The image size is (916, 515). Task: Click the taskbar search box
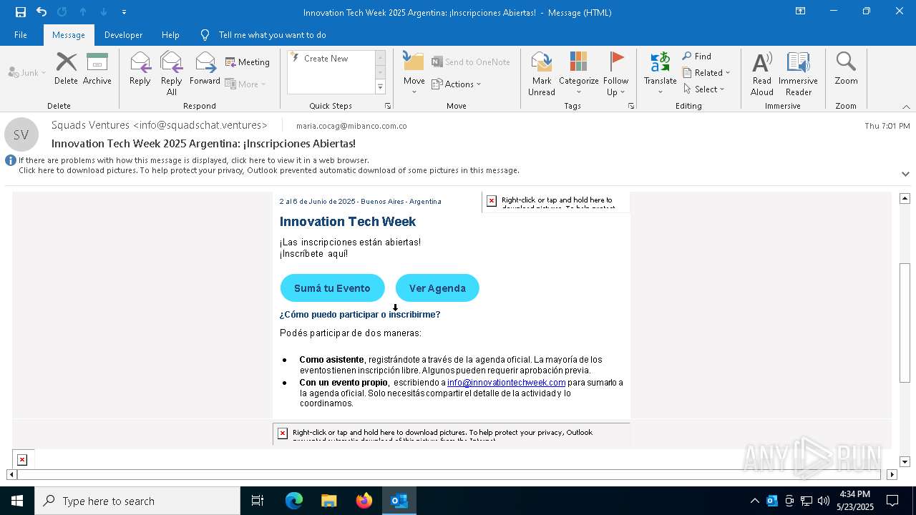click(x=137, y=501)
